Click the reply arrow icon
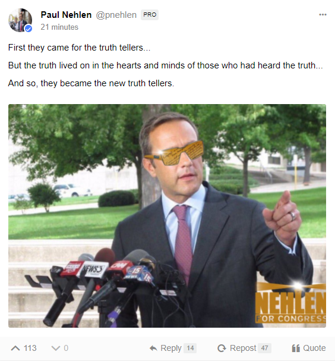This screenshot has width=335, height=361. (153, 348)
